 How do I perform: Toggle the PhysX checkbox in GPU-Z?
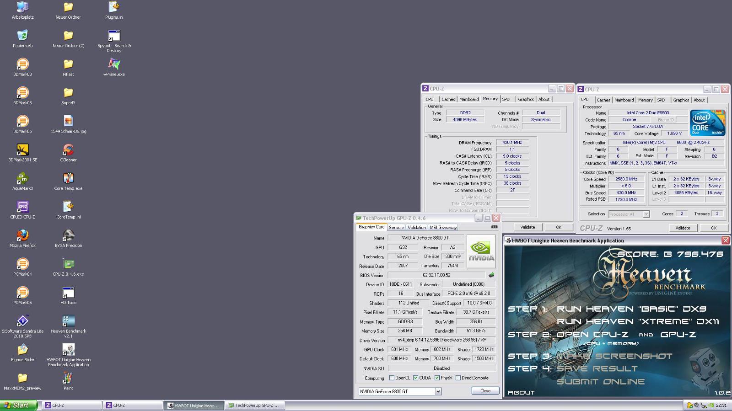[437, 378]
